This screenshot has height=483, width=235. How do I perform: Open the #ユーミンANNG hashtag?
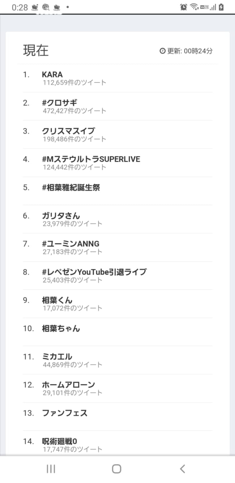(x=70, y=243)
